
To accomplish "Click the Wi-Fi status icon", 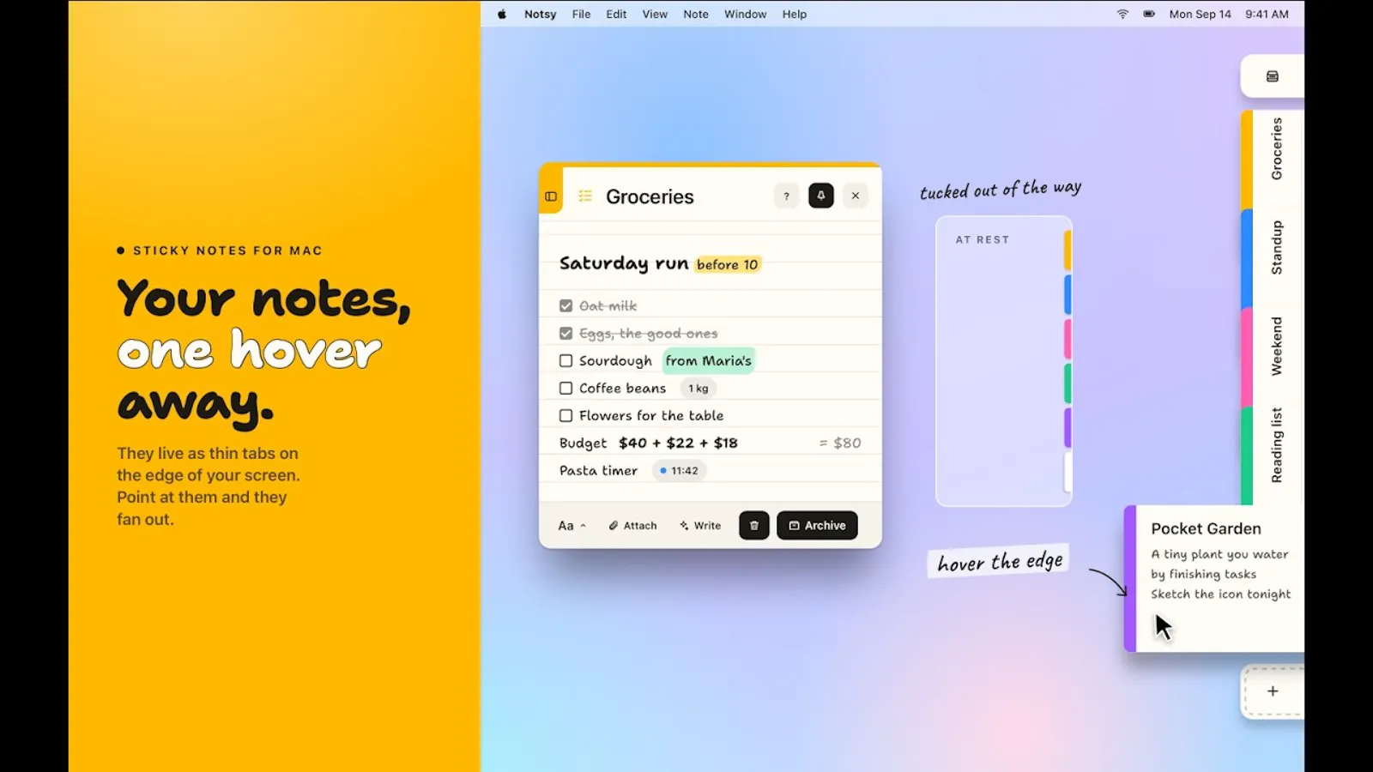I will tap(1122, 14).
